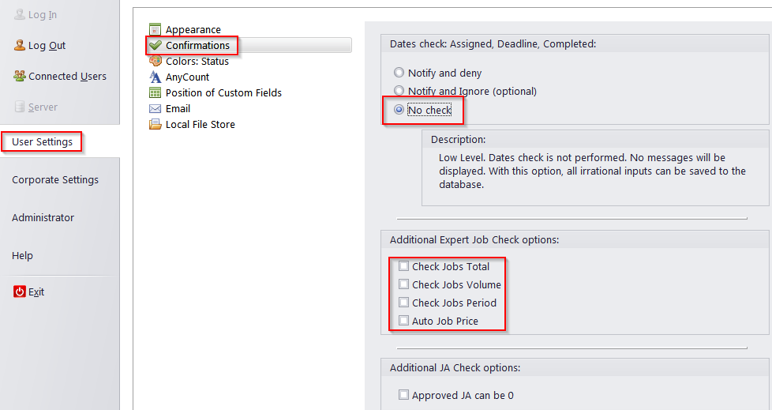The image size is (772, 410).
Task: Click the Log Out user icon
Action: click(x=19, y=45)
